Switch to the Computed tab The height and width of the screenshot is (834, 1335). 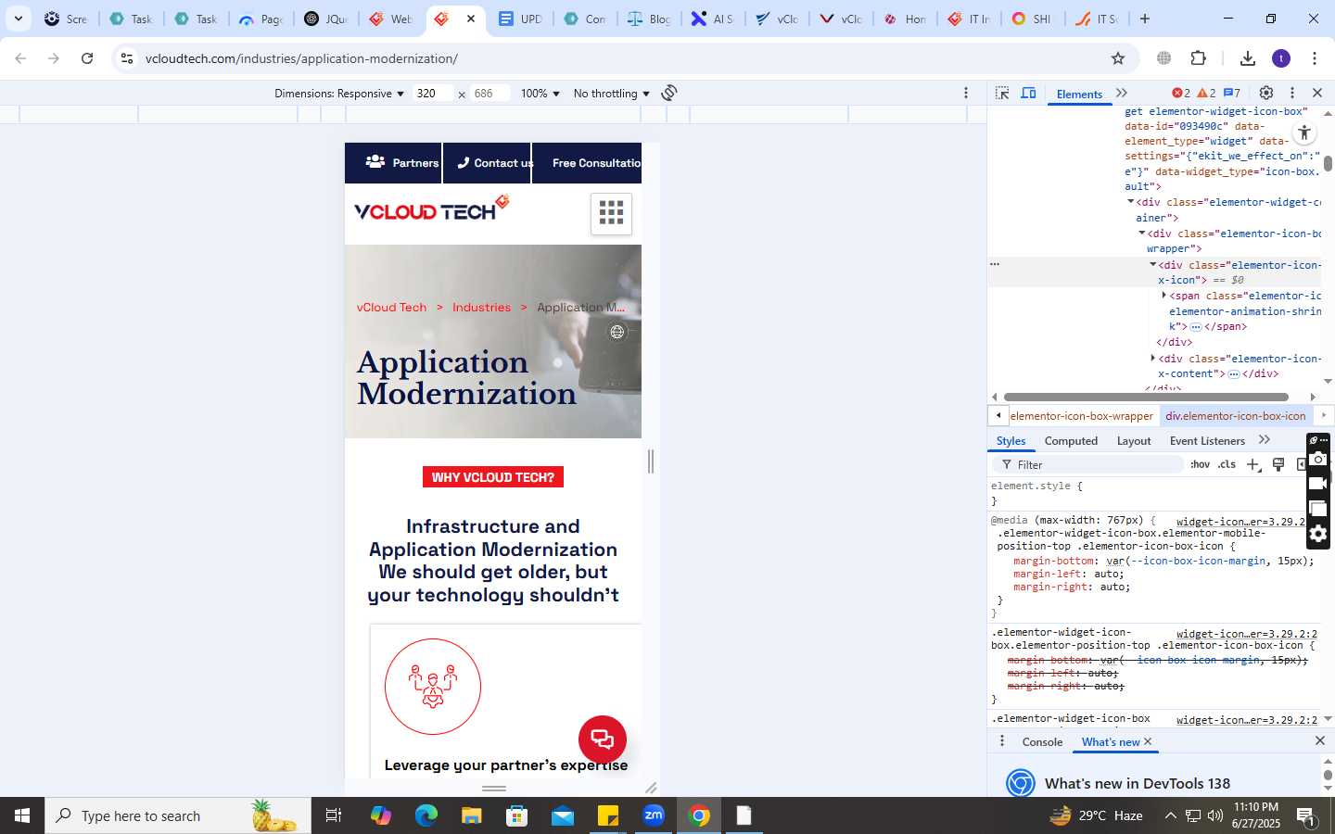point(1071,441)
